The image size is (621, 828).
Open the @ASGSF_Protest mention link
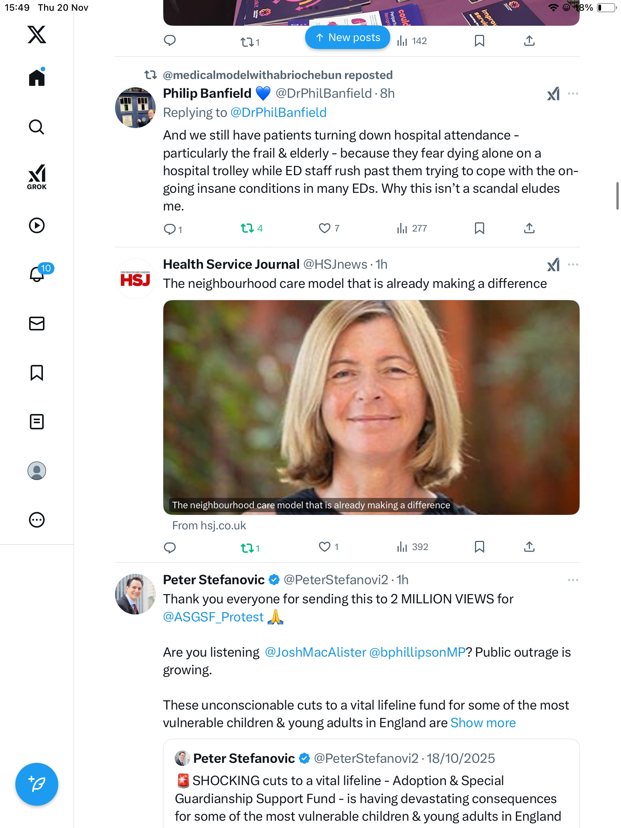coord(213,617)
